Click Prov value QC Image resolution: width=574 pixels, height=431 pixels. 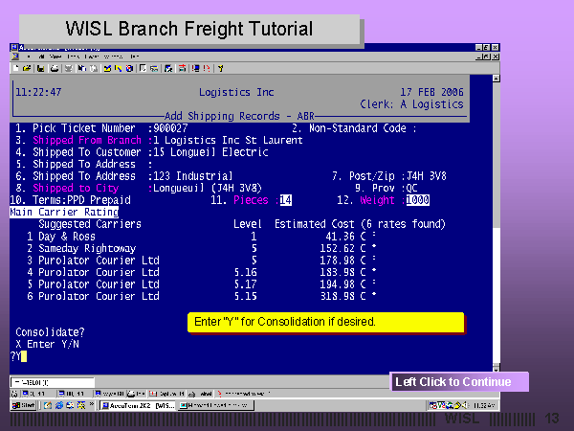click(411, 188)
